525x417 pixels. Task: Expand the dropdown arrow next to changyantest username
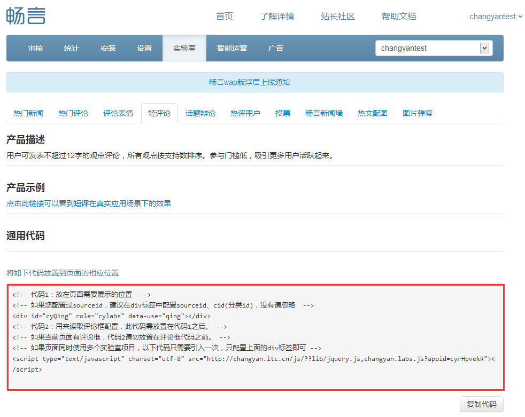coord(520,17)
